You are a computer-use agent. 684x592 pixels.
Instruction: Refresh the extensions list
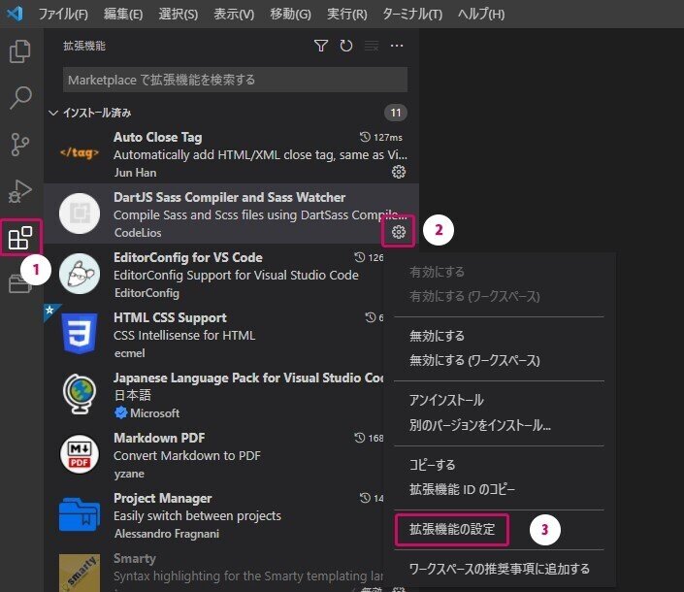coord(346,46)
